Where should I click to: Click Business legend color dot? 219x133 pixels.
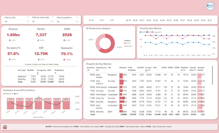[125, 46]
